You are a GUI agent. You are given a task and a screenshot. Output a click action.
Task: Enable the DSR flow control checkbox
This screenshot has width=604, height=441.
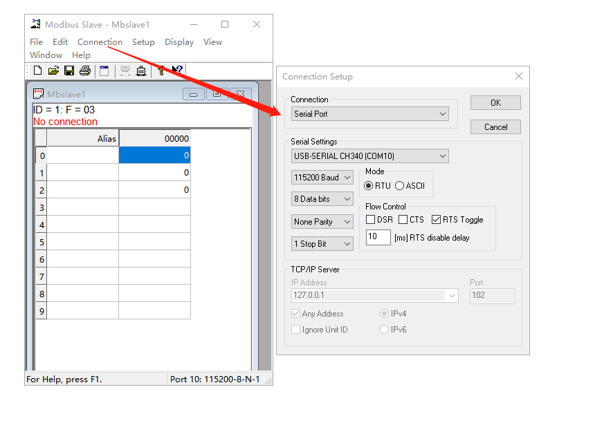coord(371,220)
